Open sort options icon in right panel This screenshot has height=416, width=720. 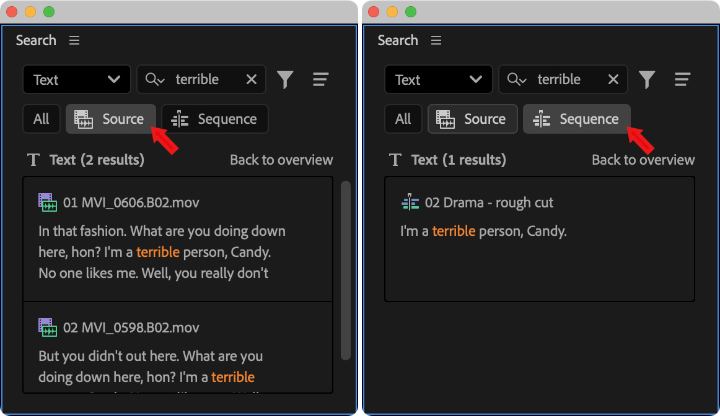click(x=682, y=79)
